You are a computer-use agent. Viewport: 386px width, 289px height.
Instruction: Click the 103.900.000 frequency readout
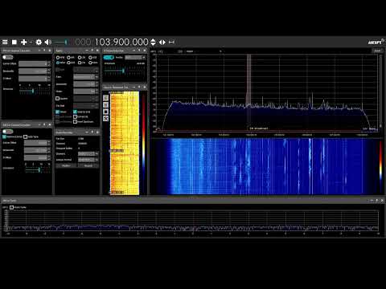coord(121,42)
